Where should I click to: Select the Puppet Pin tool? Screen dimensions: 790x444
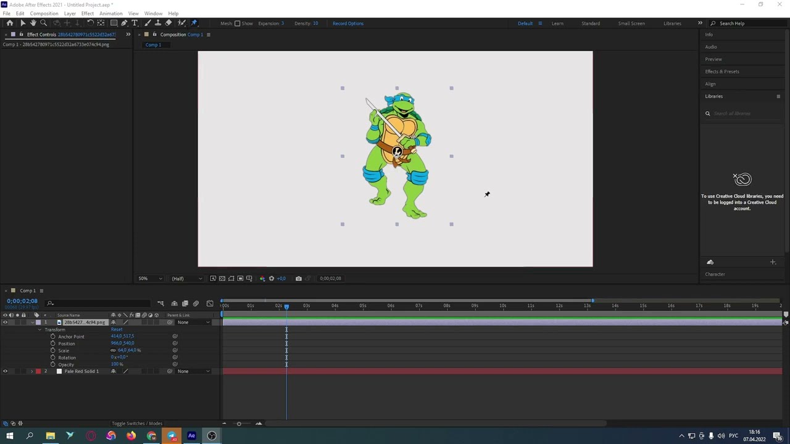(194, 23)
